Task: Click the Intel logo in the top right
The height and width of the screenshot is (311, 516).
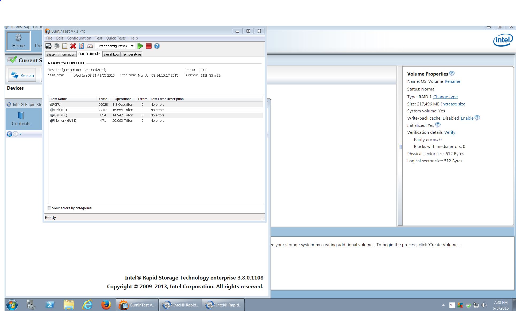Action: (503, 40)
